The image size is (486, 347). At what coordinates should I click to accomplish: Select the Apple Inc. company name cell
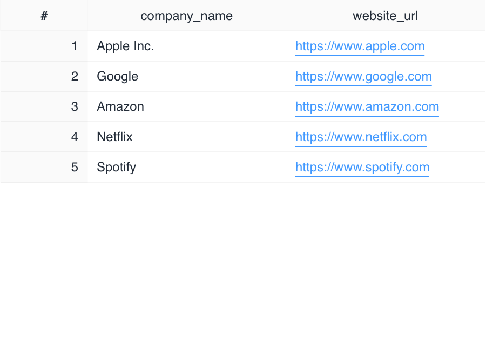[x=125, y=46]
